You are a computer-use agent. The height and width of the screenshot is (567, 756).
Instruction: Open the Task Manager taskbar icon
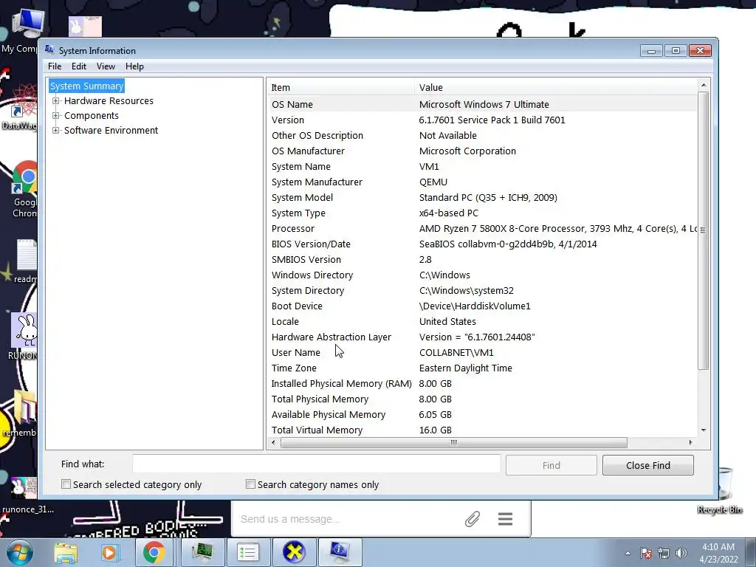coord(202,552)
